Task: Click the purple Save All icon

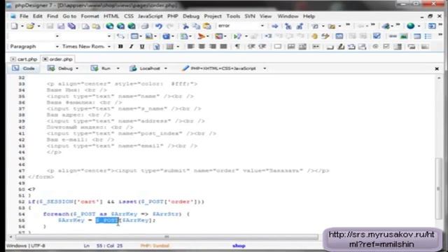Action: click(x=71, y=27)
